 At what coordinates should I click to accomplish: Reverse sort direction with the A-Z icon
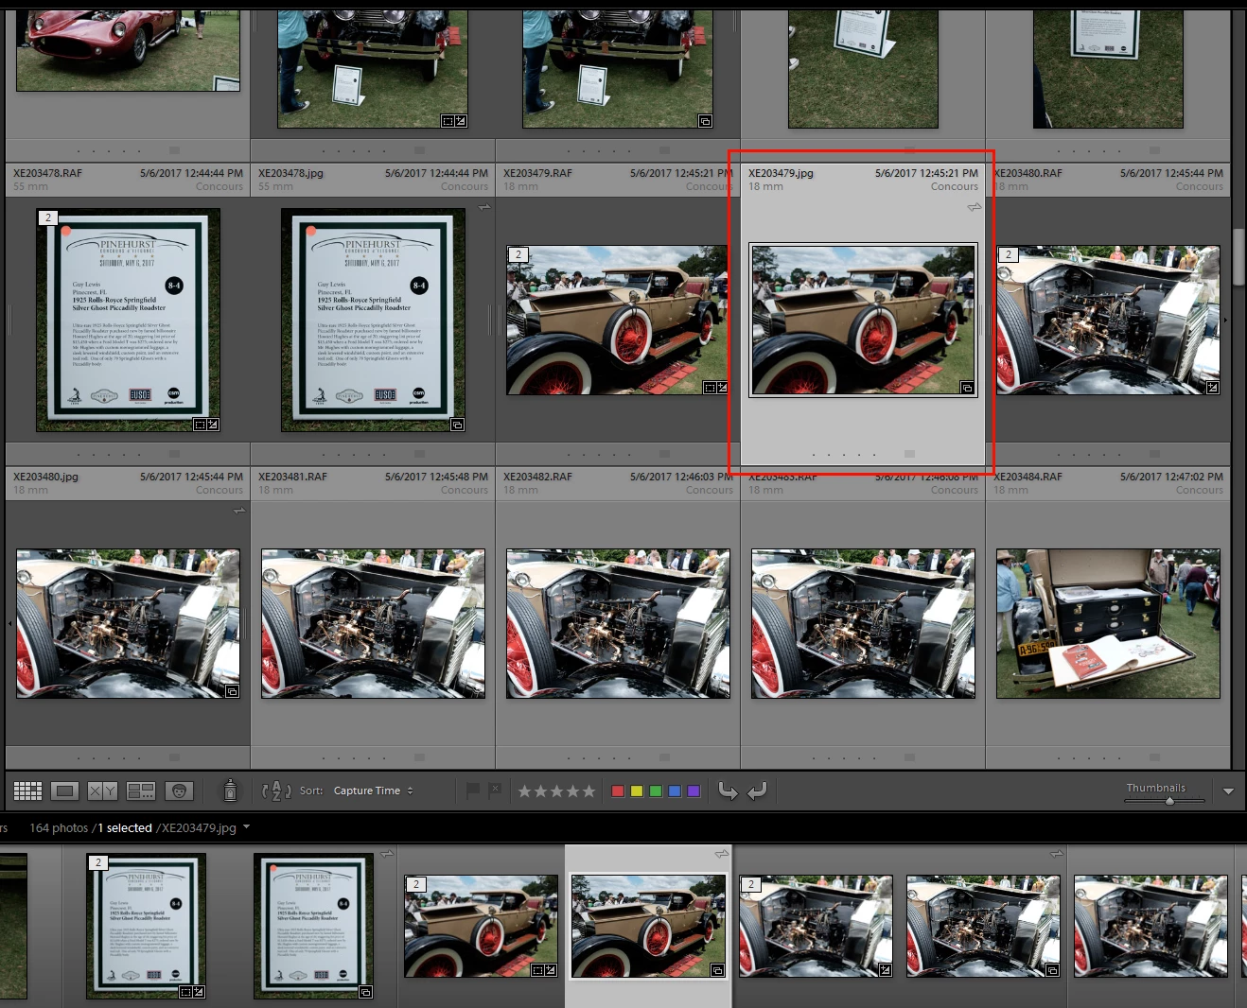pos(276,791)
